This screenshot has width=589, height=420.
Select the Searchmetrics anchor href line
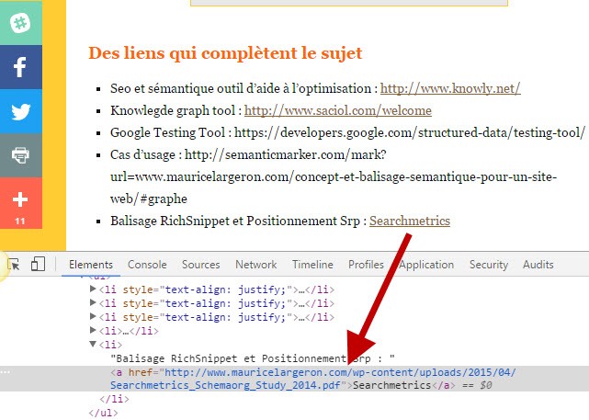click(x=294, y=379)
